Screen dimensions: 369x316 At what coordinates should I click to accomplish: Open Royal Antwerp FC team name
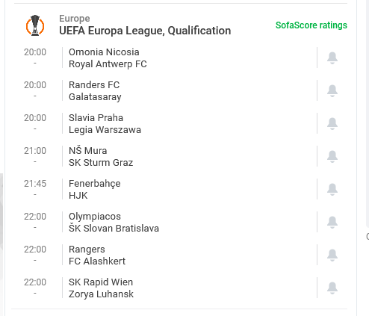click(x=108, y=64)
